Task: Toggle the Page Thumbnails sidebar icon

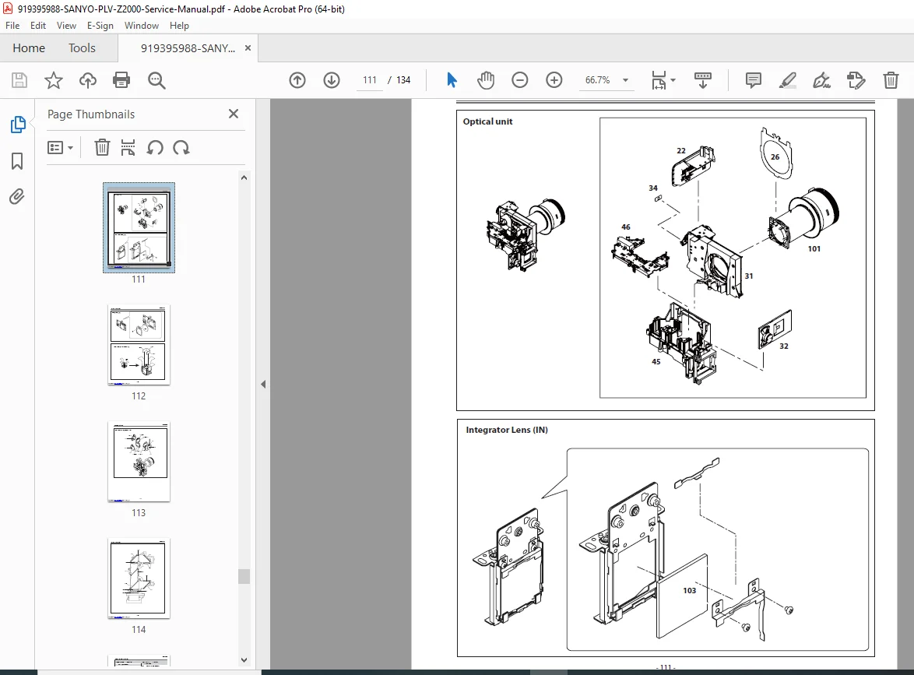Action: coord(17,124)
